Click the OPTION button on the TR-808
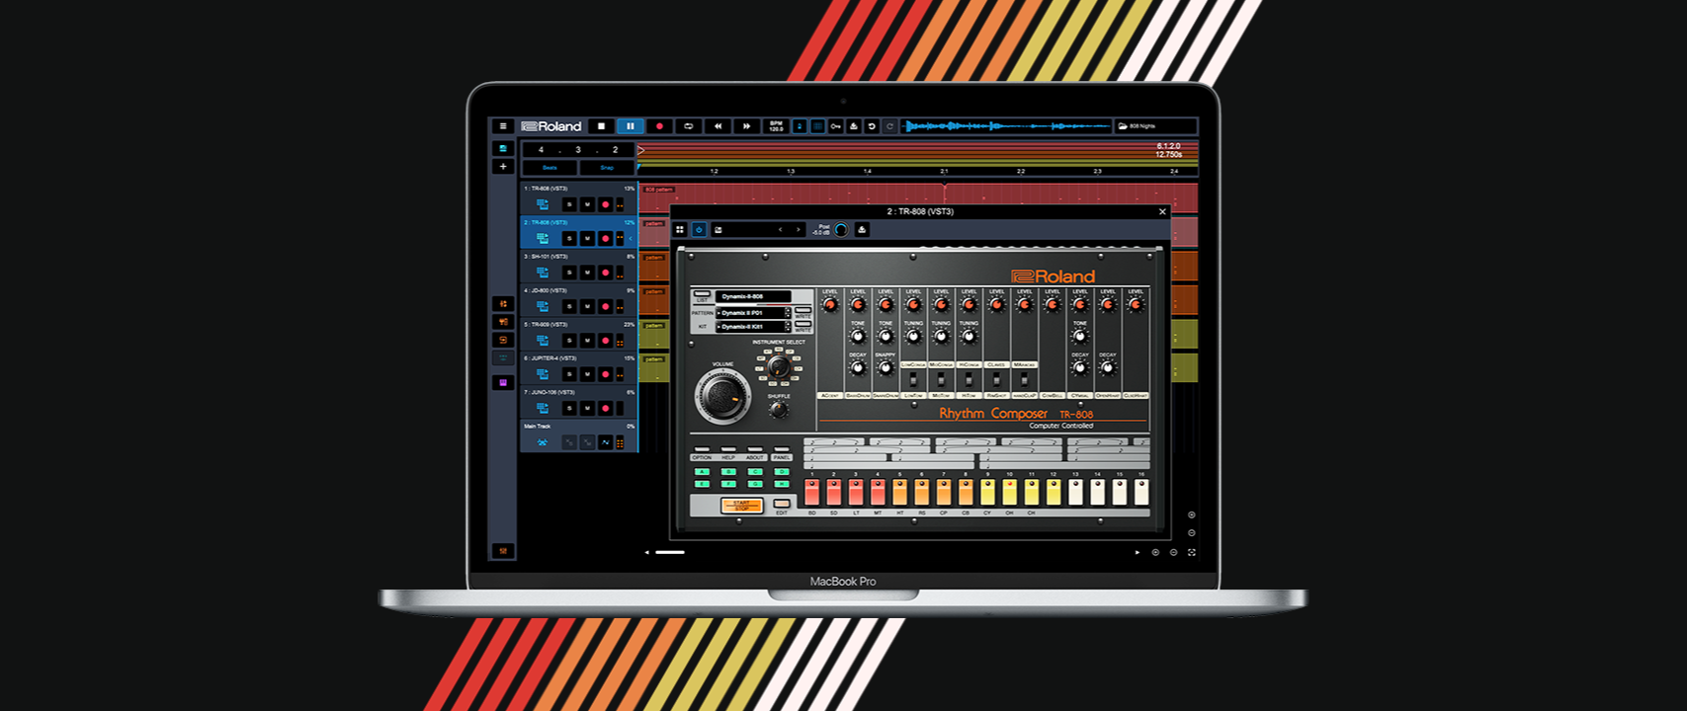 point(702,450)
